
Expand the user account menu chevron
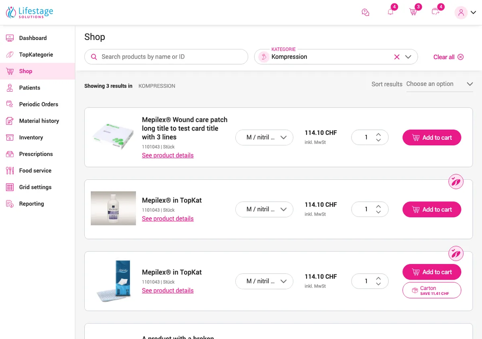tap(473, 12)
